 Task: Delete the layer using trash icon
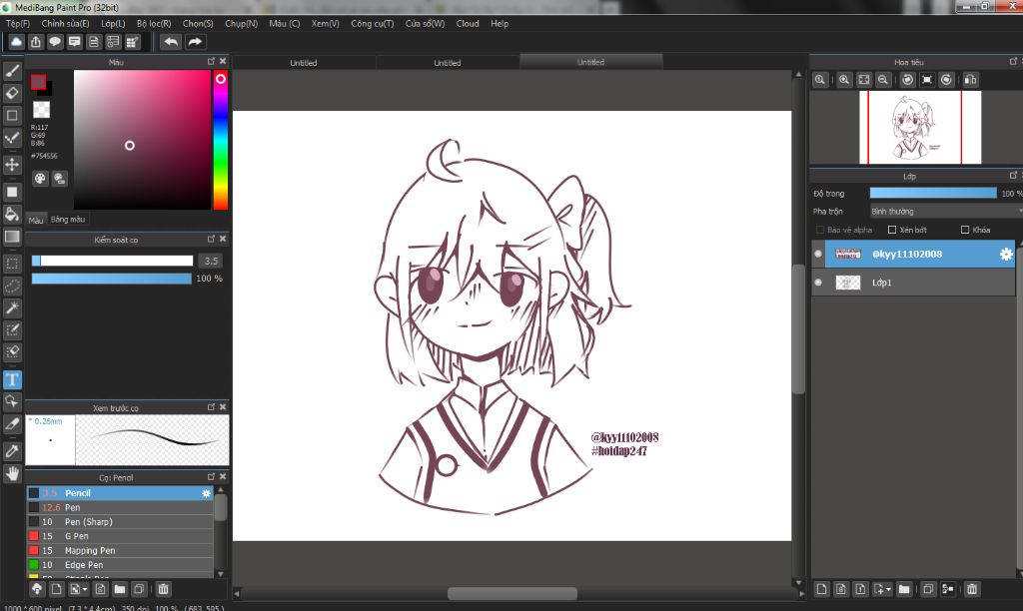[x=972, y=589]
